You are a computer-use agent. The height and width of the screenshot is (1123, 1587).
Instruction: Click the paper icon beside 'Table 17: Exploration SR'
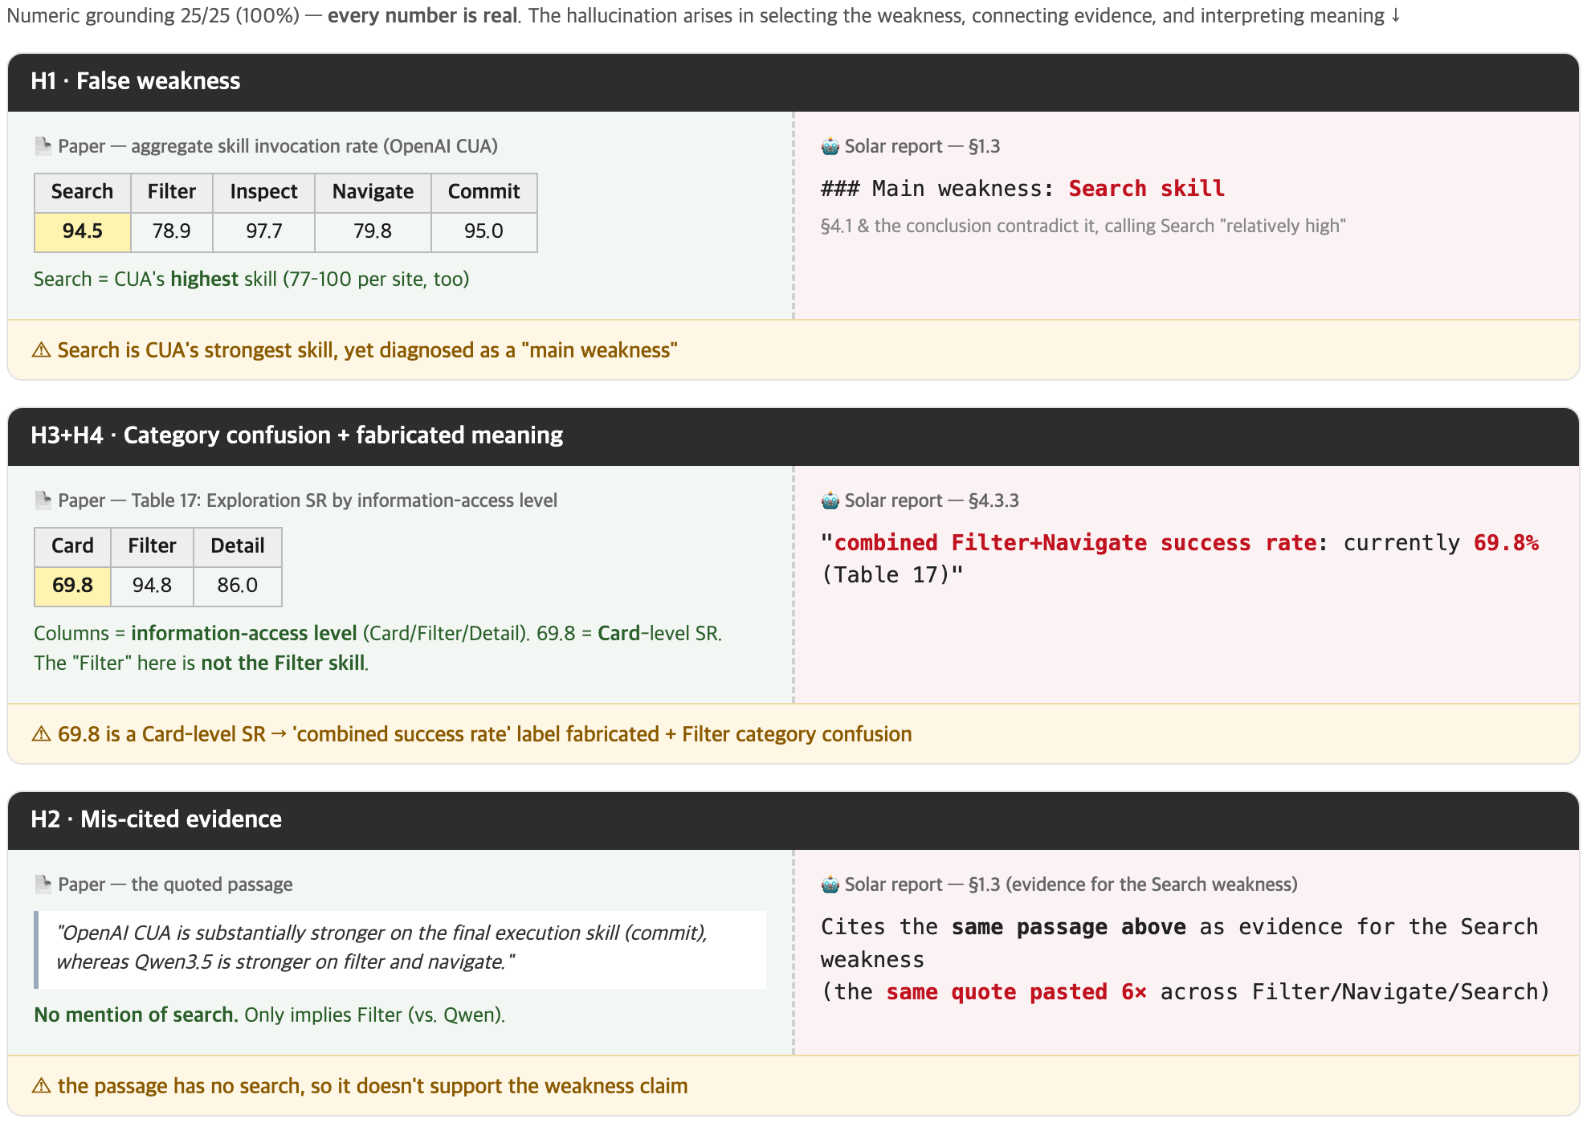pos(43,500)
